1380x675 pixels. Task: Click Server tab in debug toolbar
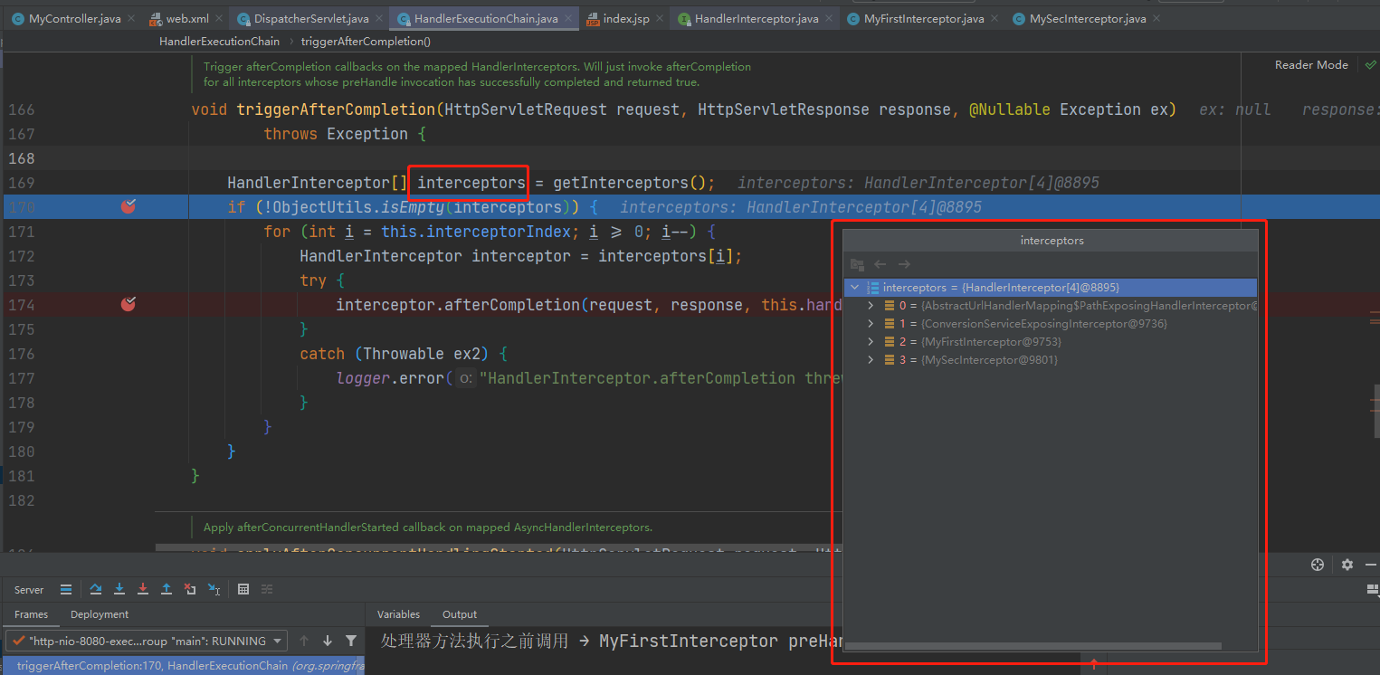29,590
